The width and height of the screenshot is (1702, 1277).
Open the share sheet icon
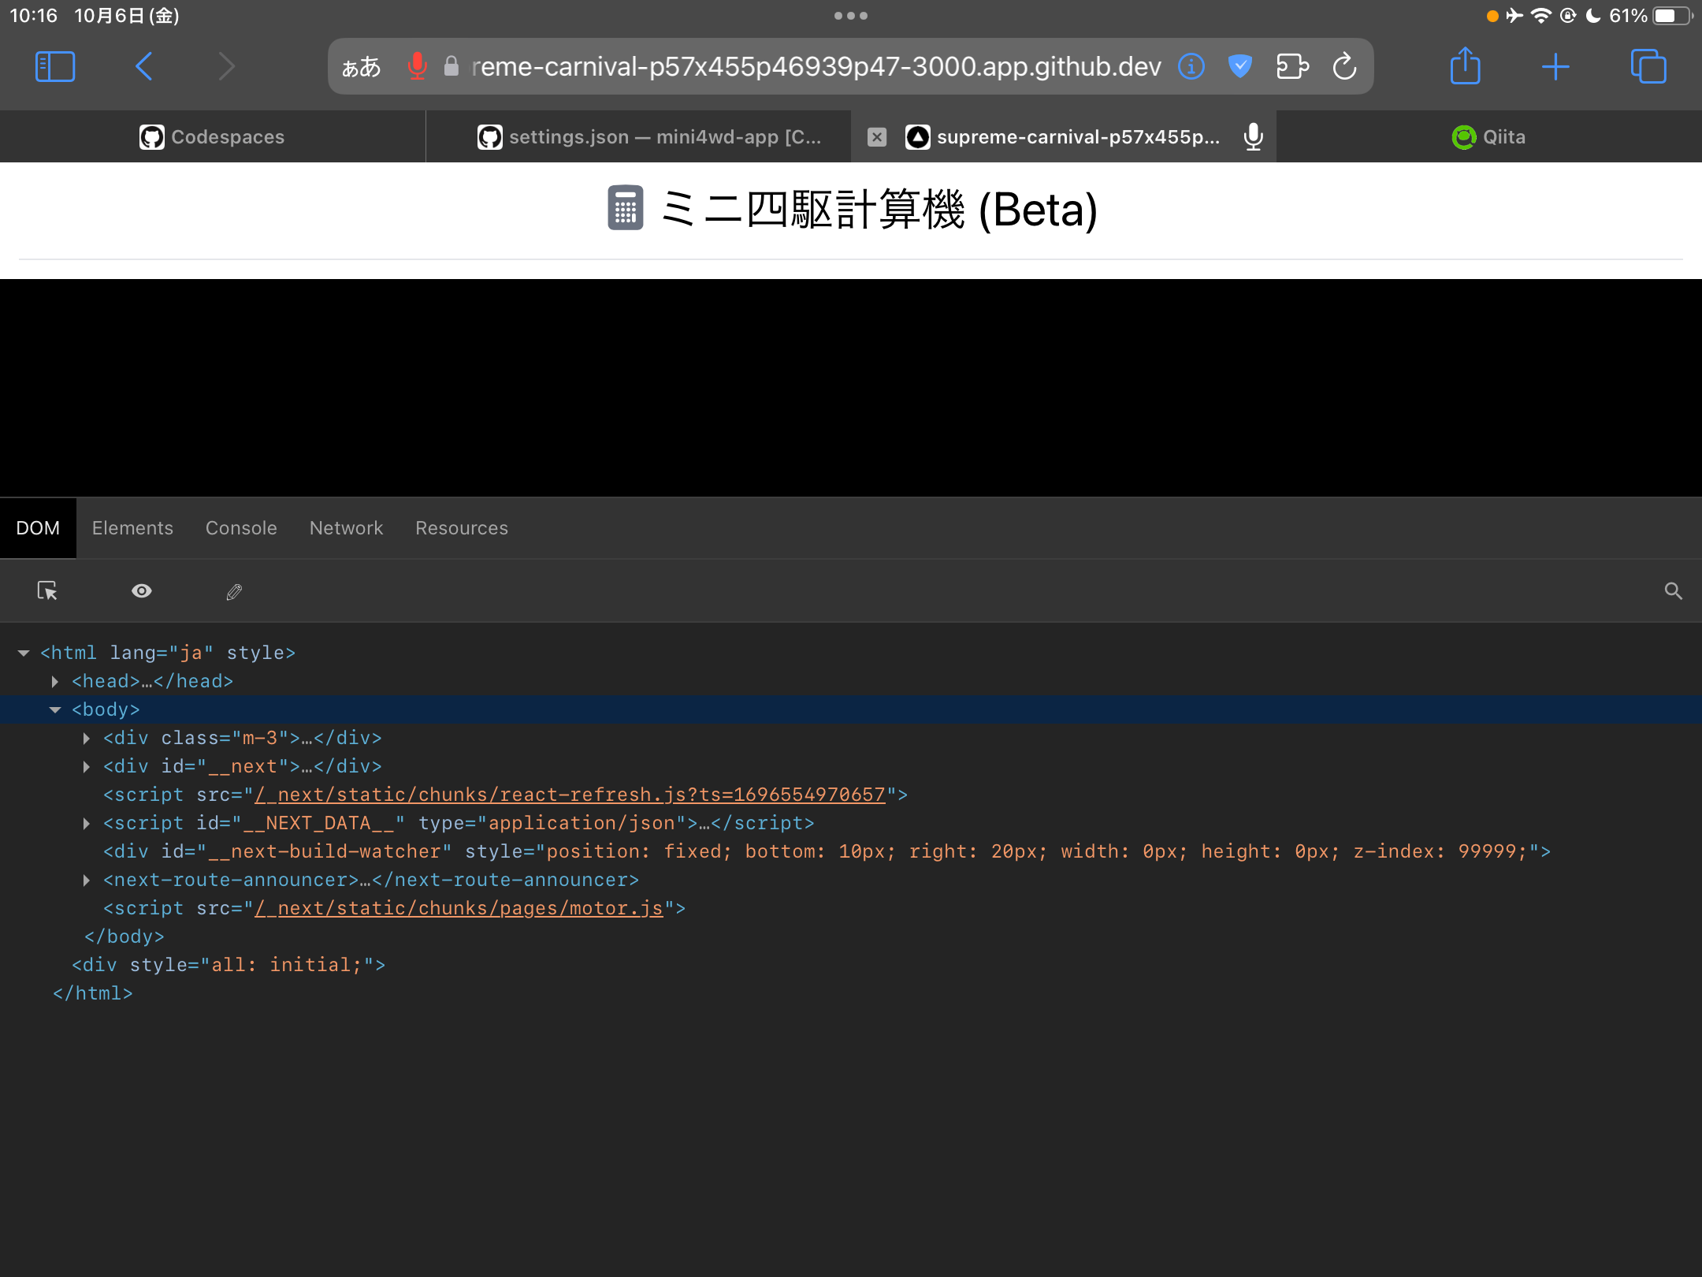[x=1465, y=67]
